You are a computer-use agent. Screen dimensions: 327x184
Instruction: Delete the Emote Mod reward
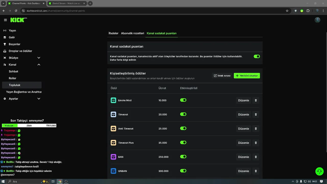pyautogui.click(x=256, y=100)
